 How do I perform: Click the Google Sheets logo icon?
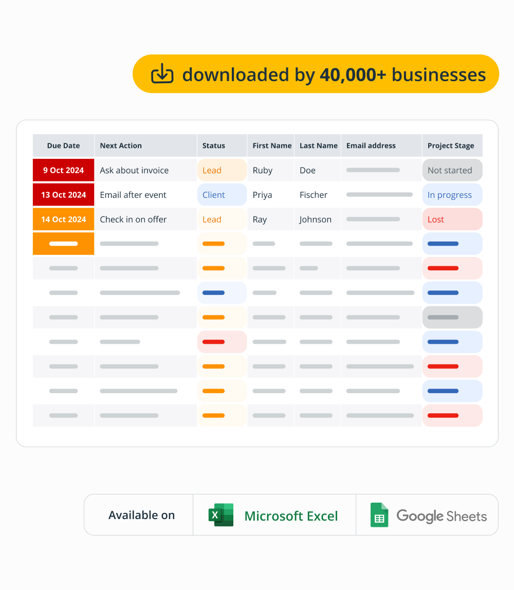coord(379,515)
